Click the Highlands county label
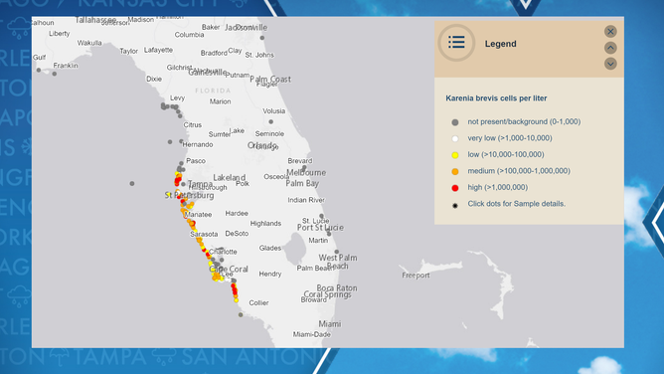Viewport: 664px width, 374px height. click(265, 223)
